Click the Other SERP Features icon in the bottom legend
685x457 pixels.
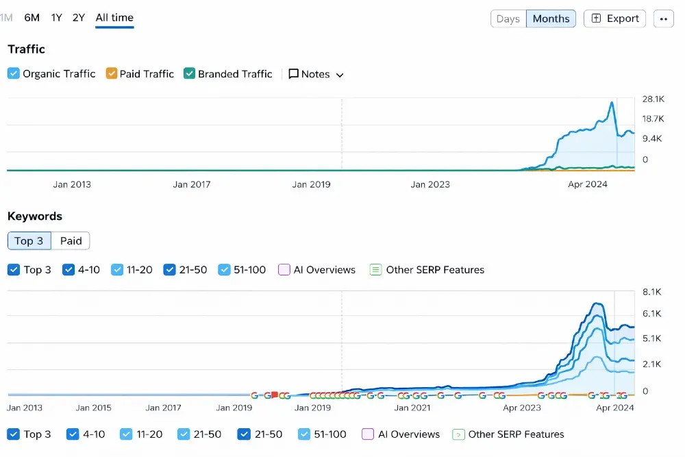tap(458, 434)
